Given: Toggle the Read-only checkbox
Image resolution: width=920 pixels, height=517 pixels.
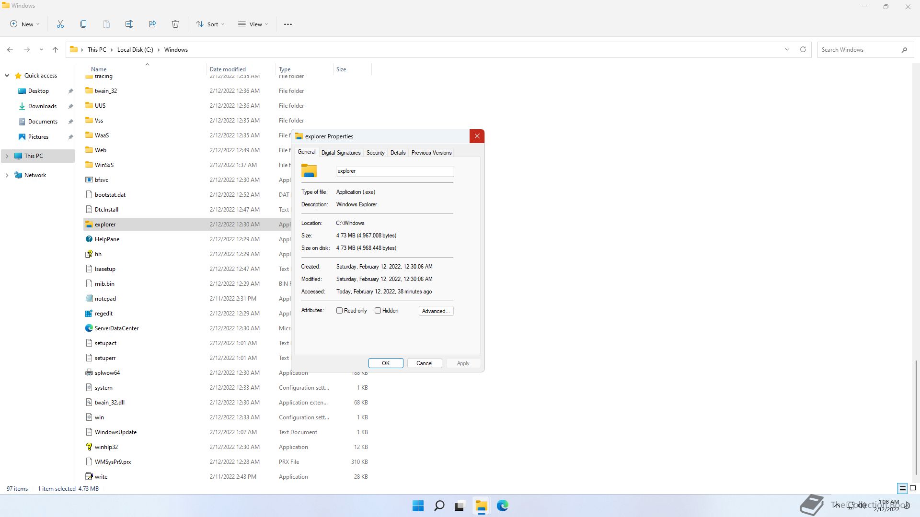Looking at the screenshot, I should pyautogui.click(x=340, y=311).
